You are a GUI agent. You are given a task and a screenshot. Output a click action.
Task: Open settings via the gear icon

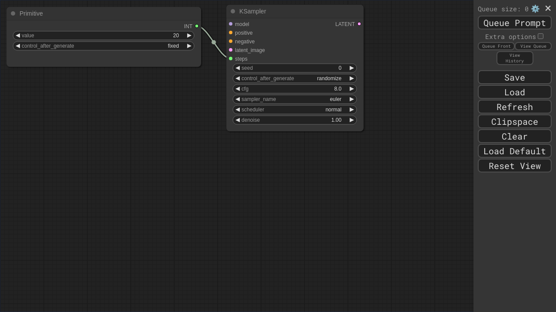535,9
